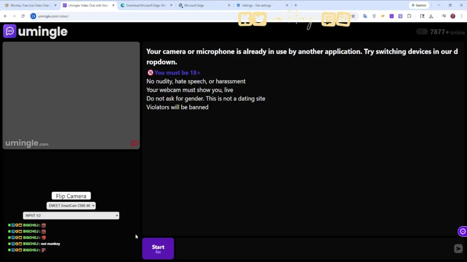The width and height of the screenshot is (467, 262).
Task: Click the camera already in use error message
Action: tap(302, 56)
